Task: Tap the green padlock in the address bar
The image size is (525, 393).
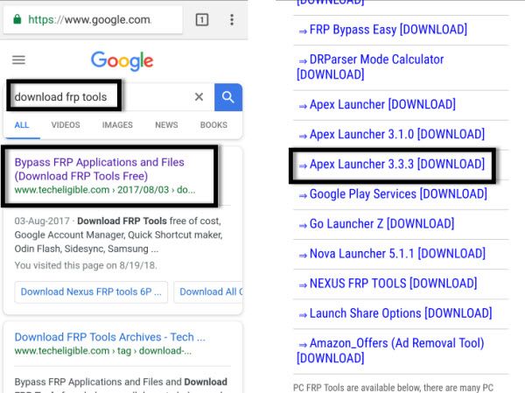Action: 17,19
